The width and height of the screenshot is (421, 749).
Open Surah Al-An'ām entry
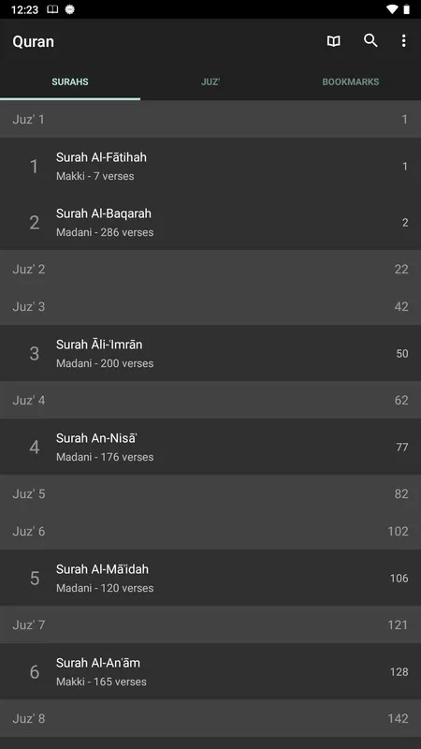(x=210, y=671)
